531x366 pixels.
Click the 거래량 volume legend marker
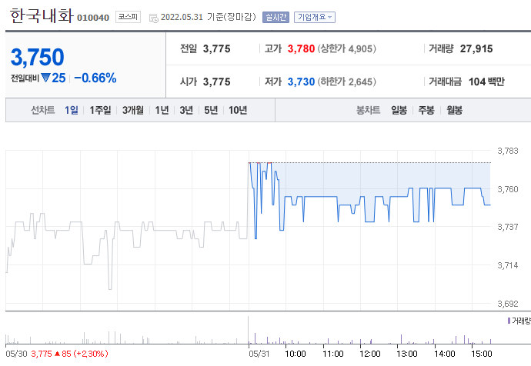[x=509, y=321]
